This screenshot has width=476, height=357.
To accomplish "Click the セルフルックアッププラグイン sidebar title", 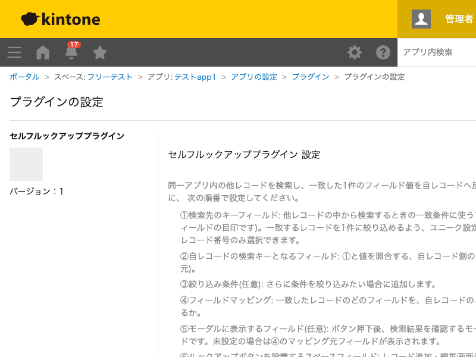I will 67,136.
